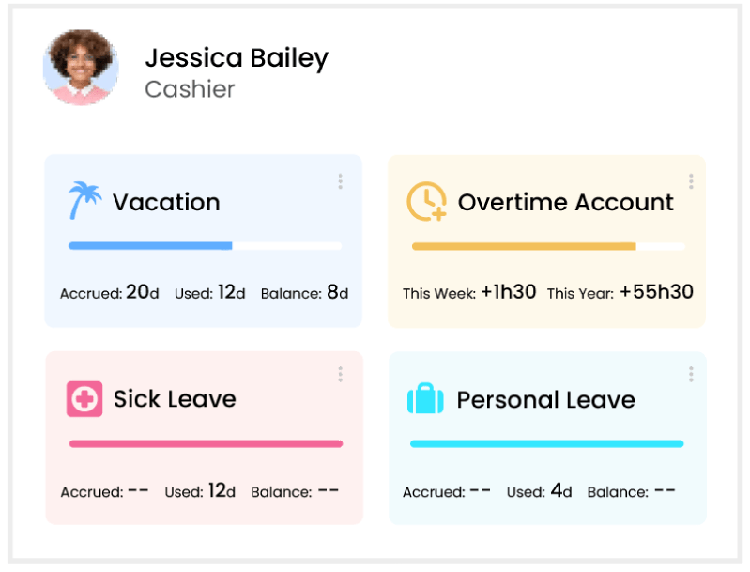Click the Cashier job title text
Image resolution: width=750 pixels, height=572 pixels.
click(x=190, y=89)
